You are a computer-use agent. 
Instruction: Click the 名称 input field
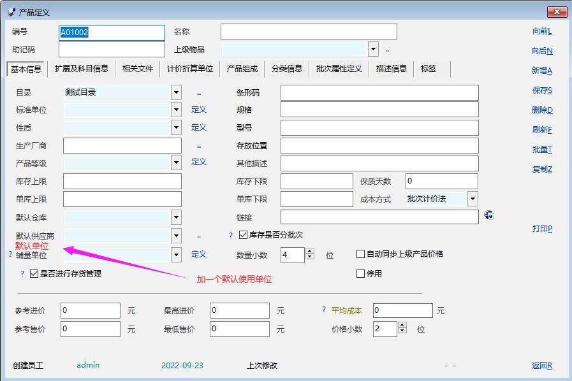(x=309, y=32)
